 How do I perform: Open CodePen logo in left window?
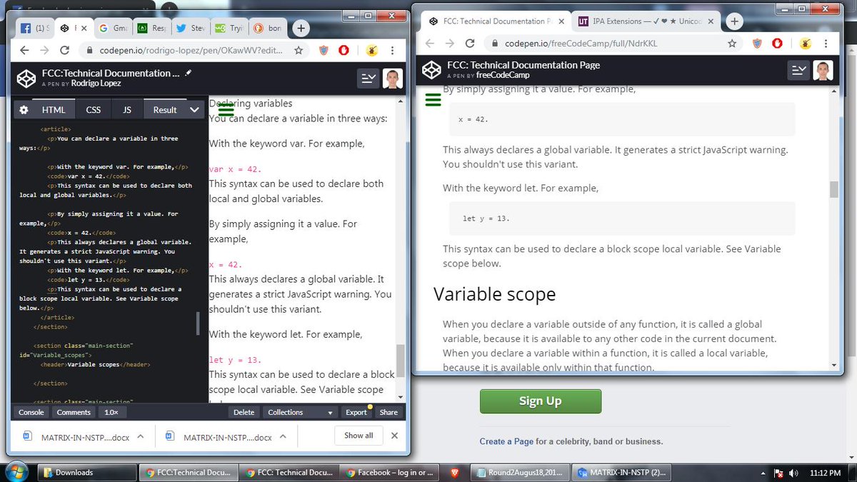coord(26,78)
